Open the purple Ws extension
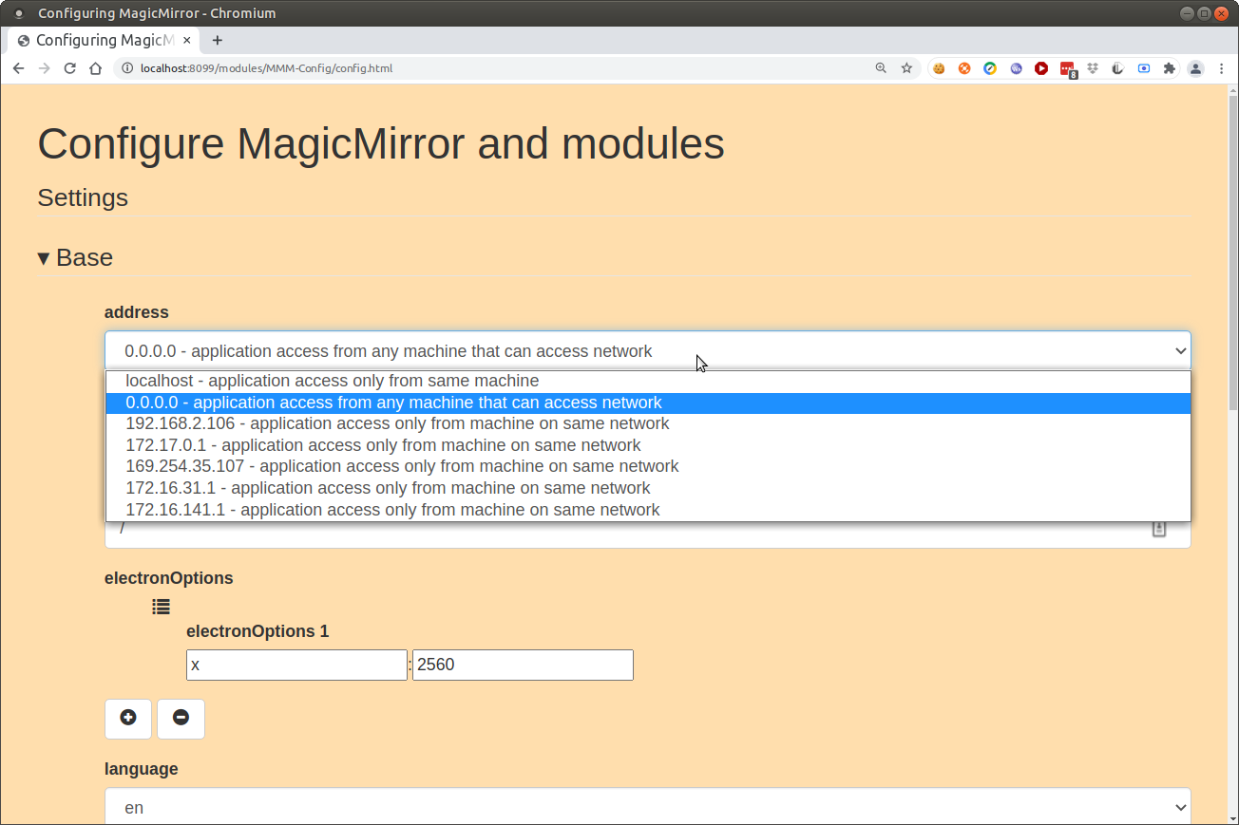Image resolution: width=1239 pixels, height=825 pixels. click(x=1016, y=68)
